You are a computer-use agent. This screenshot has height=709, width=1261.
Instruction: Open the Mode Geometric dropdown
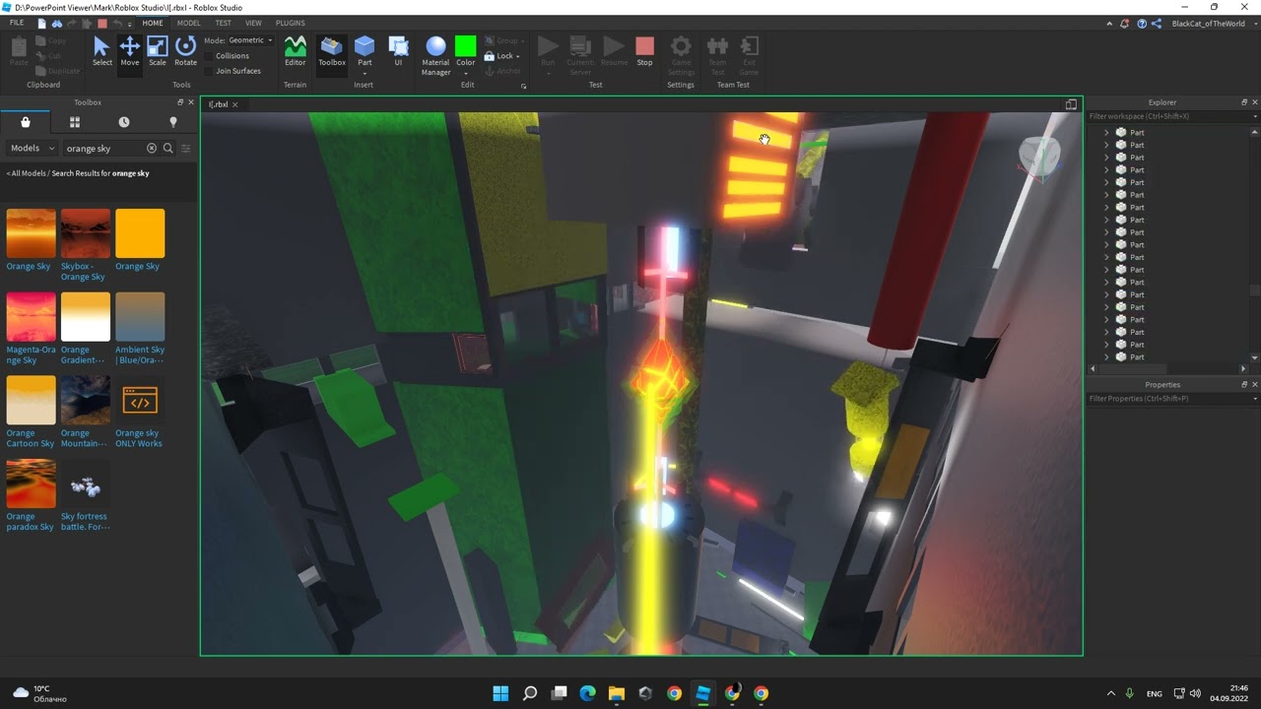coord(251,40)
